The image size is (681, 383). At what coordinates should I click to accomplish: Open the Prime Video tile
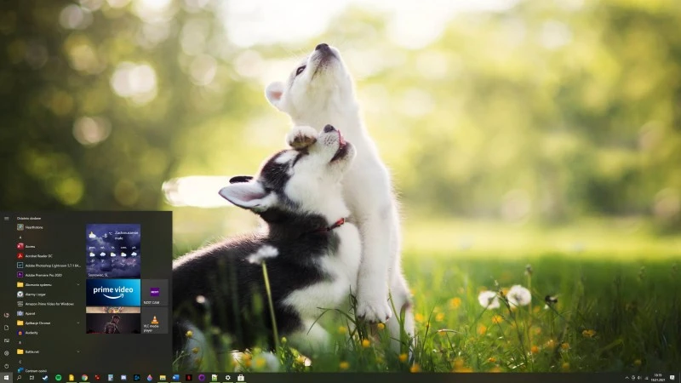tap(113, 292)
